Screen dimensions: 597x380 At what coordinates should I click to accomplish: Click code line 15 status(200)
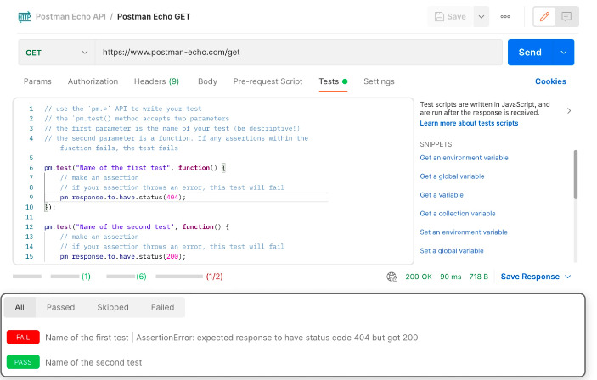tap(123, 257)
